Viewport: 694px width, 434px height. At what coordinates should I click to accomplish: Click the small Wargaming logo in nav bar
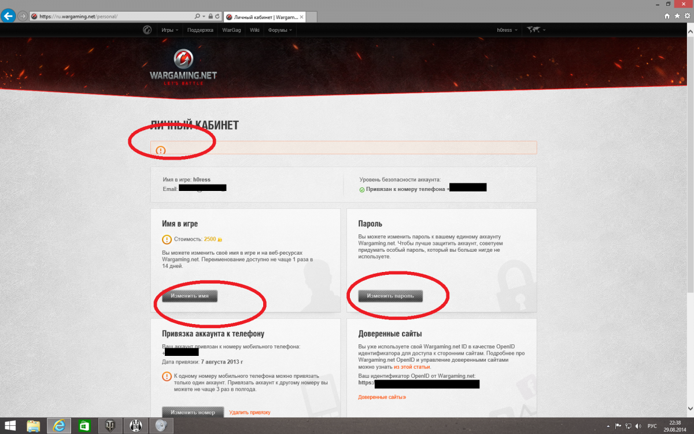[x=147, y=30]
